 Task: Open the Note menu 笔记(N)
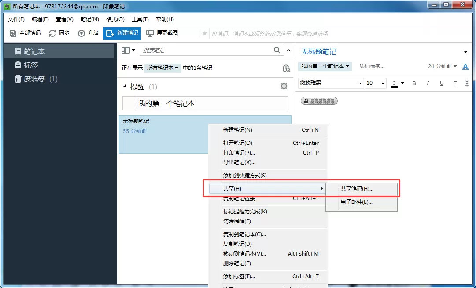click(89, 19)
